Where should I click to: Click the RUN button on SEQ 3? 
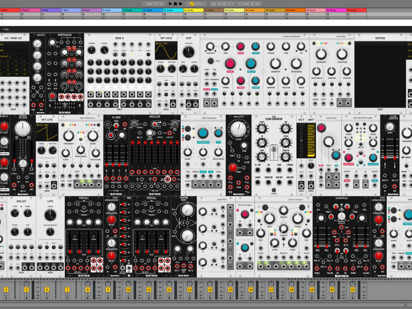point(140,54)
